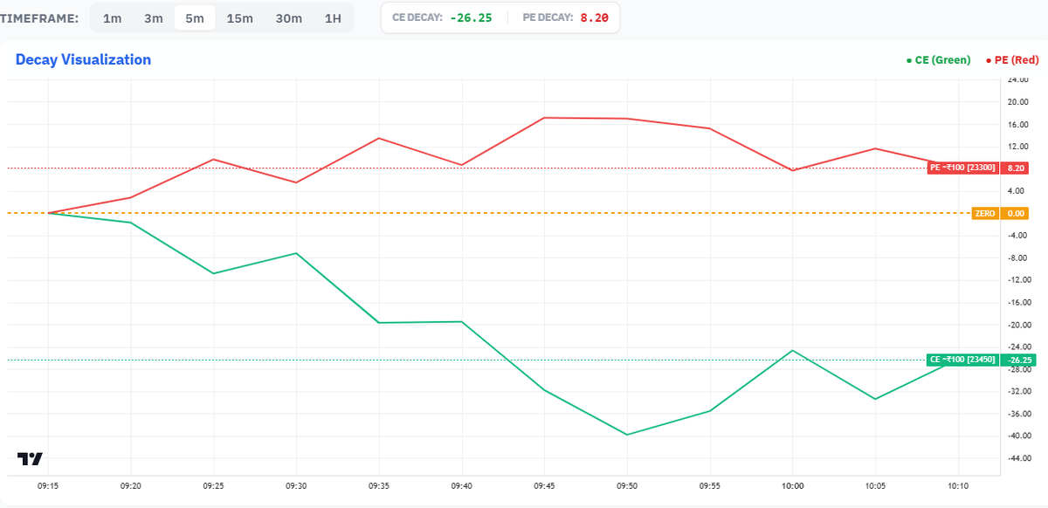Click the orange ZERO line label
This screenshot has height=508, width=1048.
[984, 213]
